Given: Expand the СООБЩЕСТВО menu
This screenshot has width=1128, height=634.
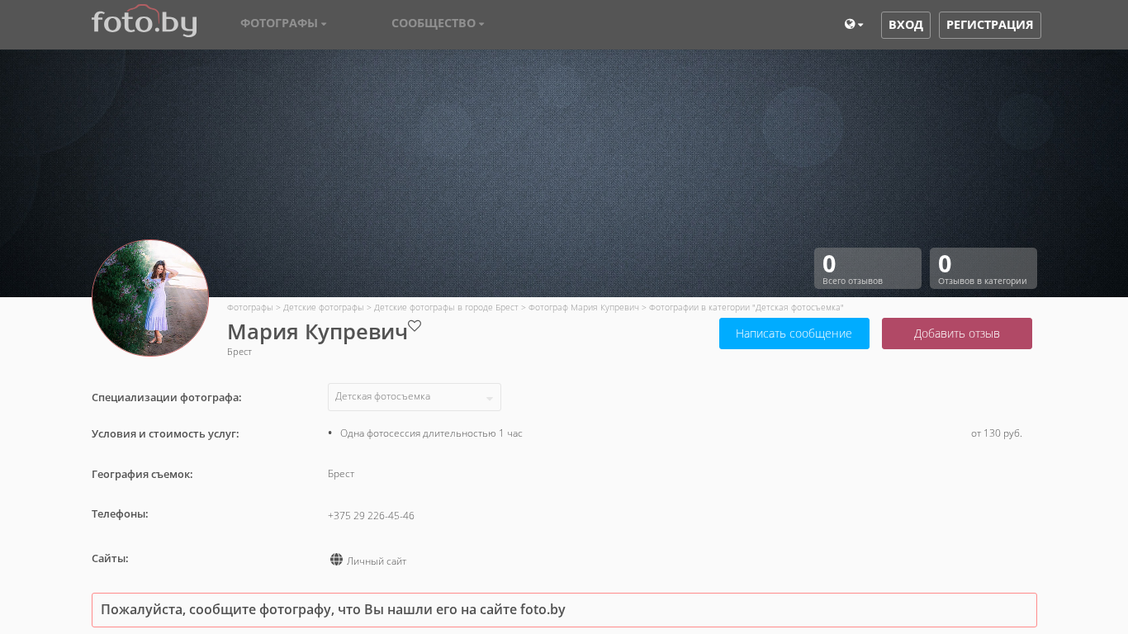Looking at the screenshot, I should (438, 23).
